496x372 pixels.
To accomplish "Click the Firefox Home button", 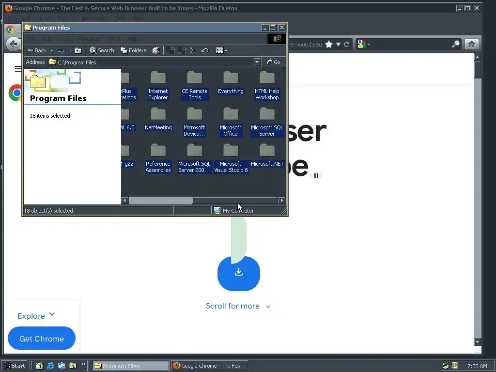I will pos(472,44).
